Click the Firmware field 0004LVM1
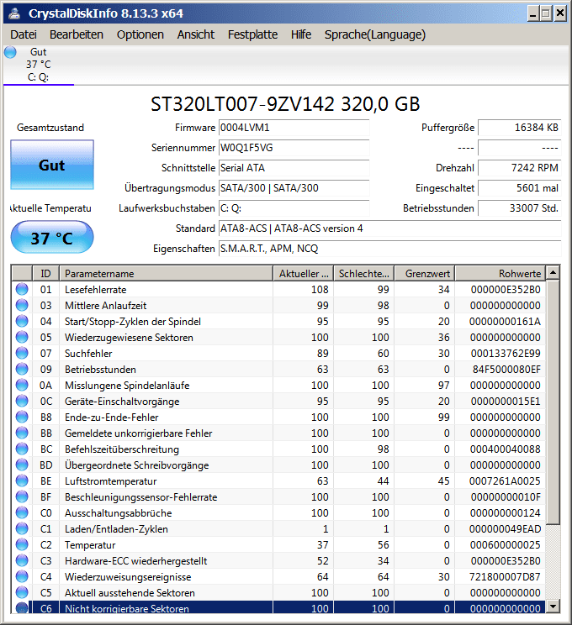Screen dimensions: 572x625 click(x=294, y=128)
